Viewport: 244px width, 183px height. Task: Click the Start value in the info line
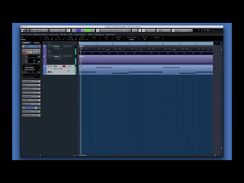coord(48,40)
